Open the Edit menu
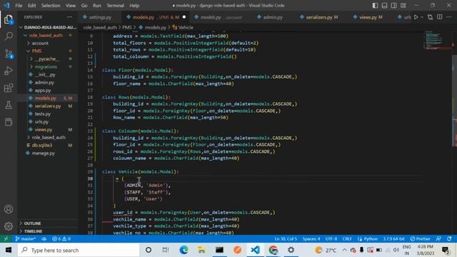The width and height of the screenshot is (457, 257). [x=31, y=6]
